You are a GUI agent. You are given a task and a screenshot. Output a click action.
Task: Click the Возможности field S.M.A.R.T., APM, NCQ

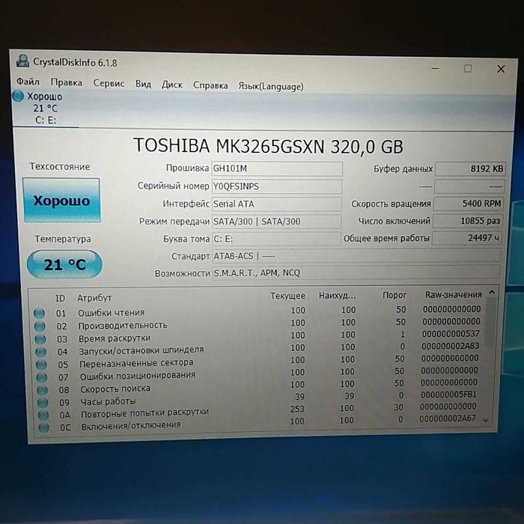[356, 272]
